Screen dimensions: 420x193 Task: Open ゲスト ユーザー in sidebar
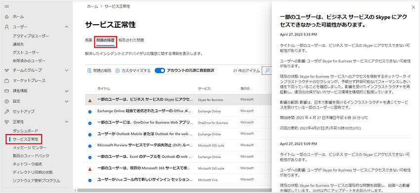26,52
